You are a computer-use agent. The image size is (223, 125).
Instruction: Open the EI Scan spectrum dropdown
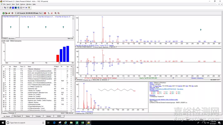(43, 13)
